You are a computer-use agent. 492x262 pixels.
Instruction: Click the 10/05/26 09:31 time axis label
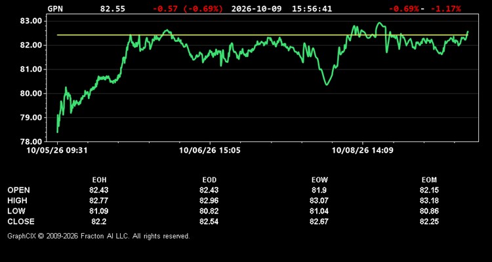point(57,151)
